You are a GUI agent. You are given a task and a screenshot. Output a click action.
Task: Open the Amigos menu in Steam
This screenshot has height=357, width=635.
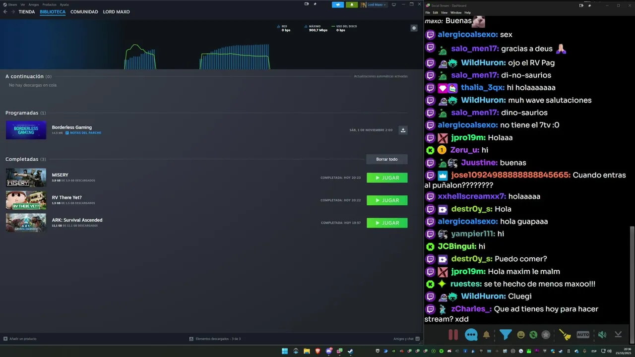point(34,4)
